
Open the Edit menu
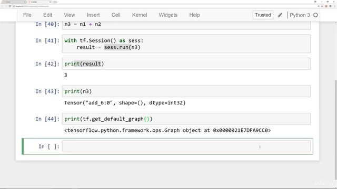click(47, 15)
